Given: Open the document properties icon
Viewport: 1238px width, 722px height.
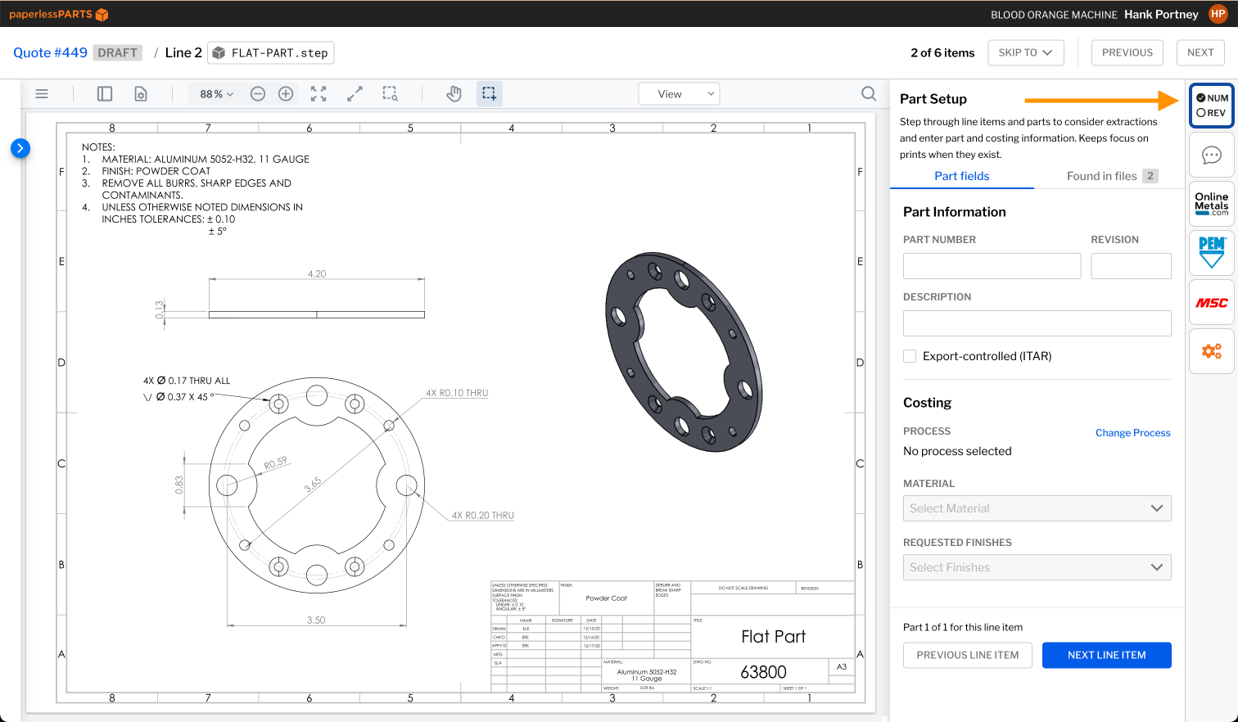Looking at the screenshot, I should (x=141, y=94).
